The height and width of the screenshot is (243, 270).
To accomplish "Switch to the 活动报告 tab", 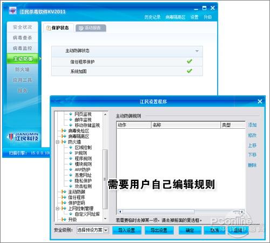I will 91,28.
